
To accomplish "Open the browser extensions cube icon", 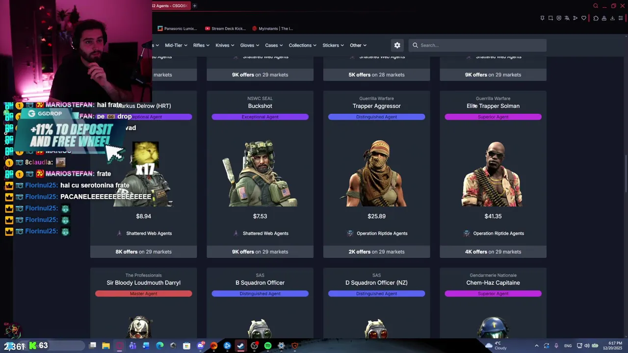I will pos(596,18).
